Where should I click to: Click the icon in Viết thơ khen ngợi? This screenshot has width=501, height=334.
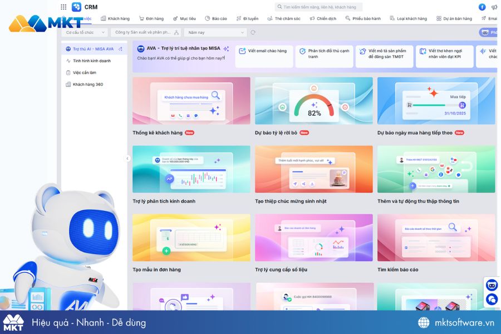click(423, 51)
